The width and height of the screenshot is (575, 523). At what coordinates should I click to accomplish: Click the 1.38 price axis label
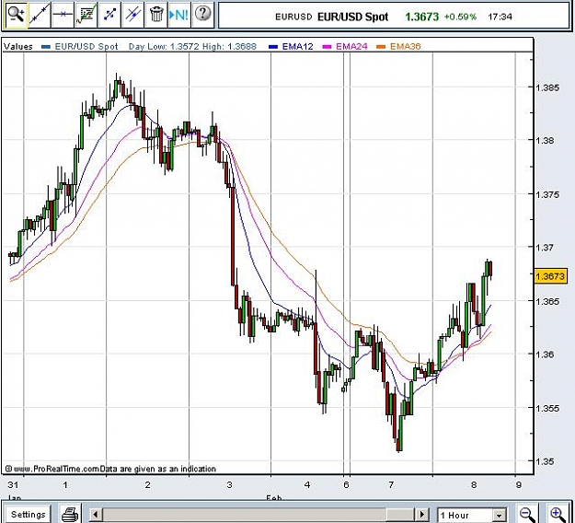545,141
